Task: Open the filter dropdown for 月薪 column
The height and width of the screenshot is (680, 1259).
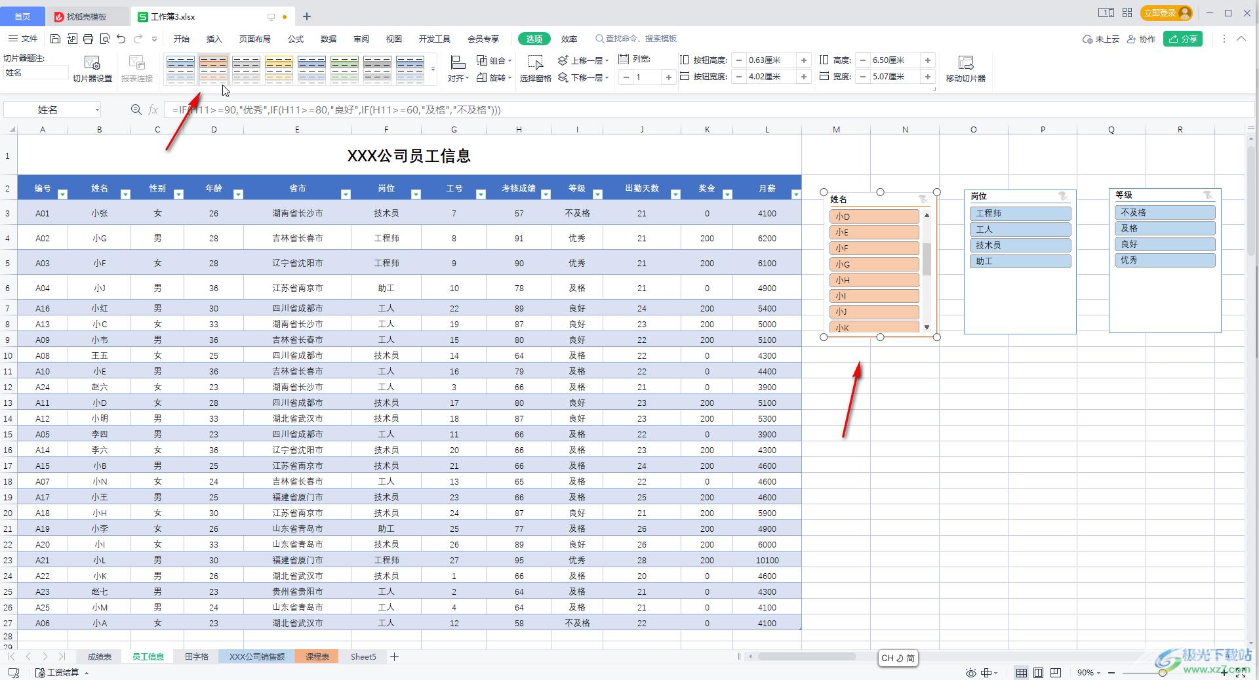Action: coord(795,194)
